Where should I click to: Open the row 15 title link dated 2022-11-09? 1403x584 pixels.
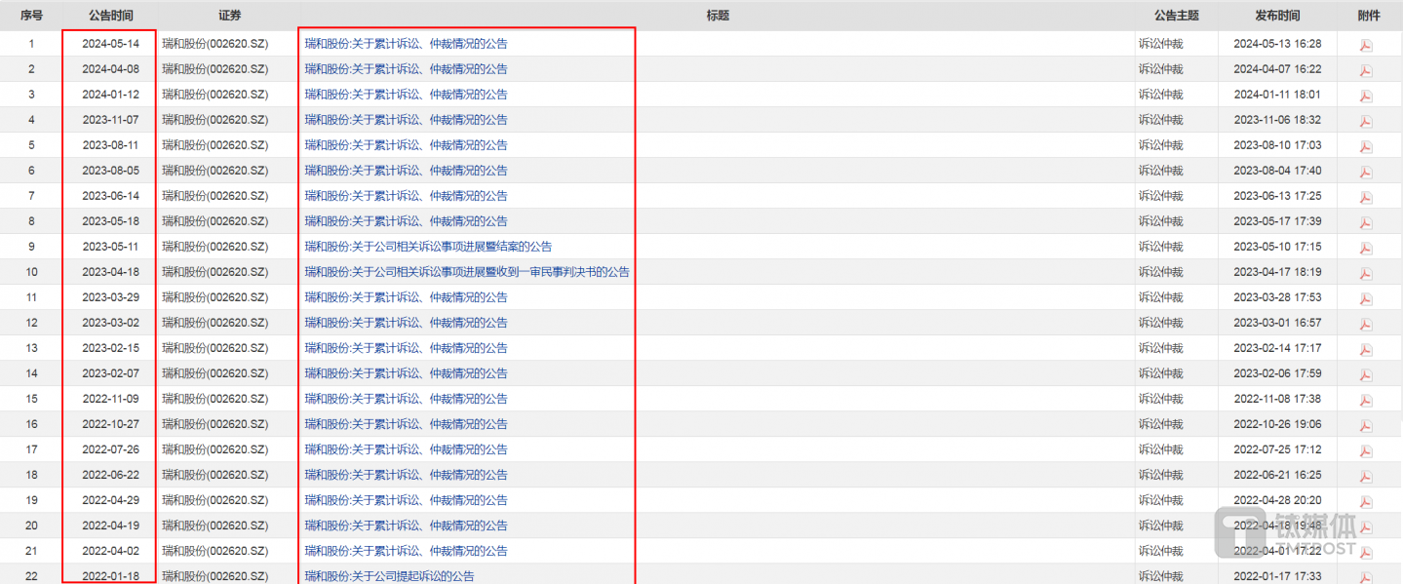coord(406,399)
